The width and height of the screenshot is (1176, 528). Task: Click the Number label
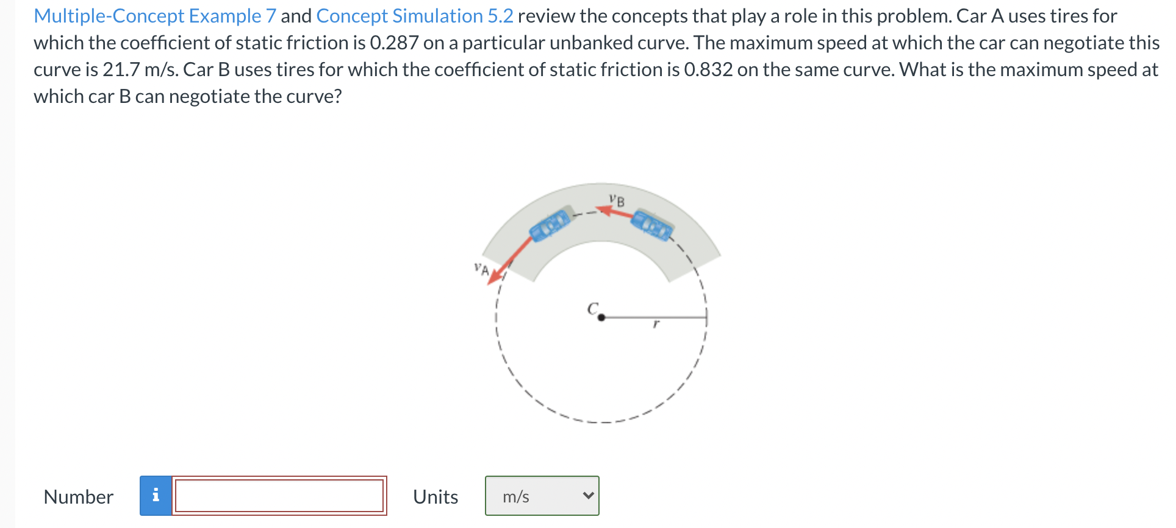click(x=78, y=496)
